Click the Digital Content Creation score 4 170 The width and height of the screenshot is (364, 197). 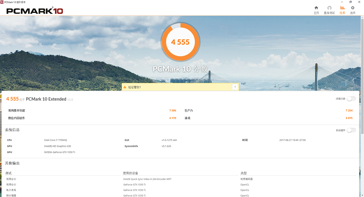click(173, 118)
